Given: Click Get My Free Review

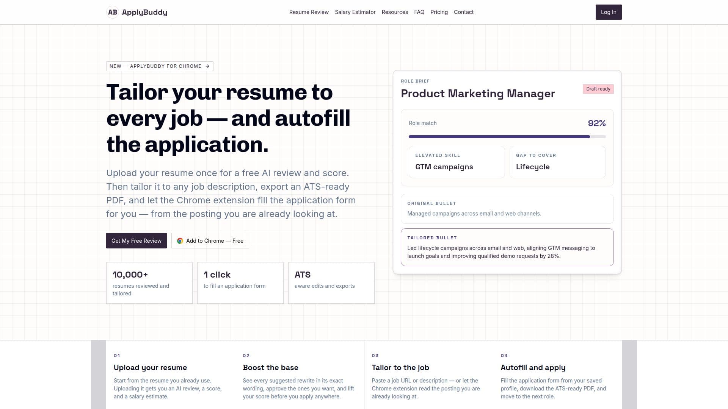Looking at the screenshot, I should (136, 241).
